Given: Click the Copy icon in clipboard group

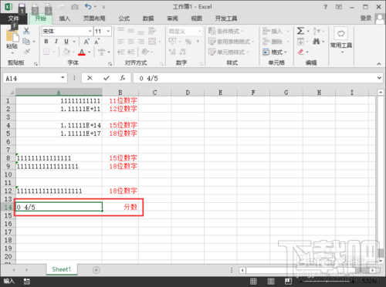Looking at the screenshot, I should [x=26, y=41].
